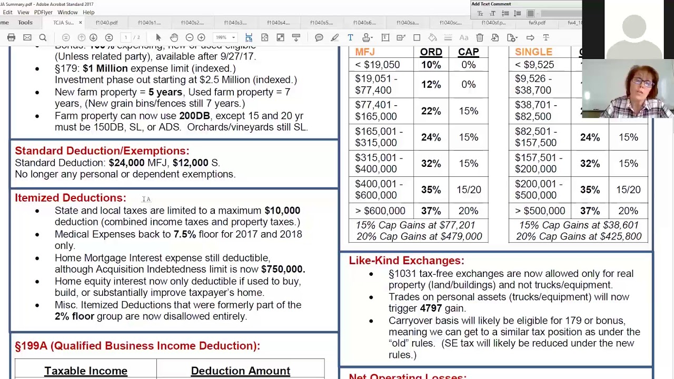The image size is (674, 379).
Task: Open the Find text magnifier
Action: 43,37
